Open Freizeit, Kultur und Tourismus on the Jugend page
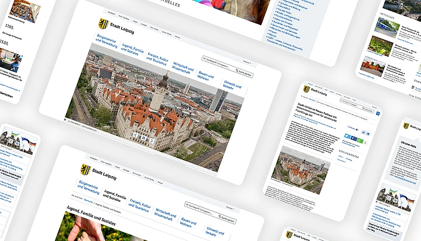 140,205
